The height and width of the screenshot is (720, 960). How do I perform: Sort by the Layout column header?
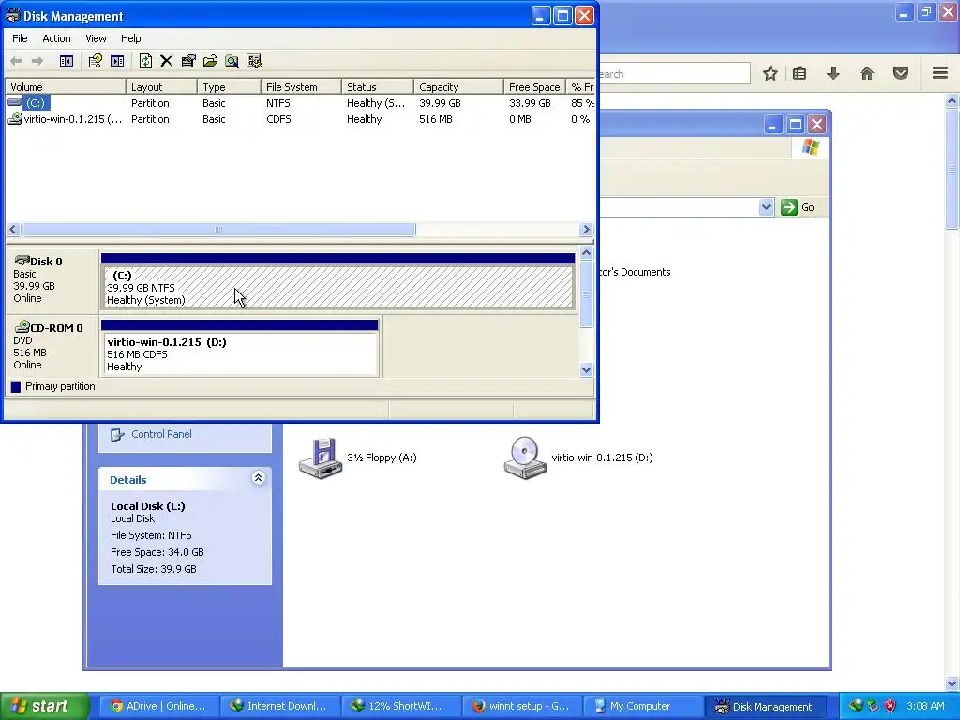161,87
